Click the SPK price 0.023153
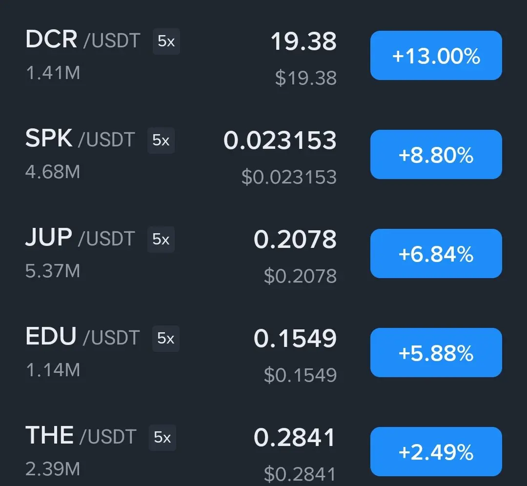 [x=280, y=141]
